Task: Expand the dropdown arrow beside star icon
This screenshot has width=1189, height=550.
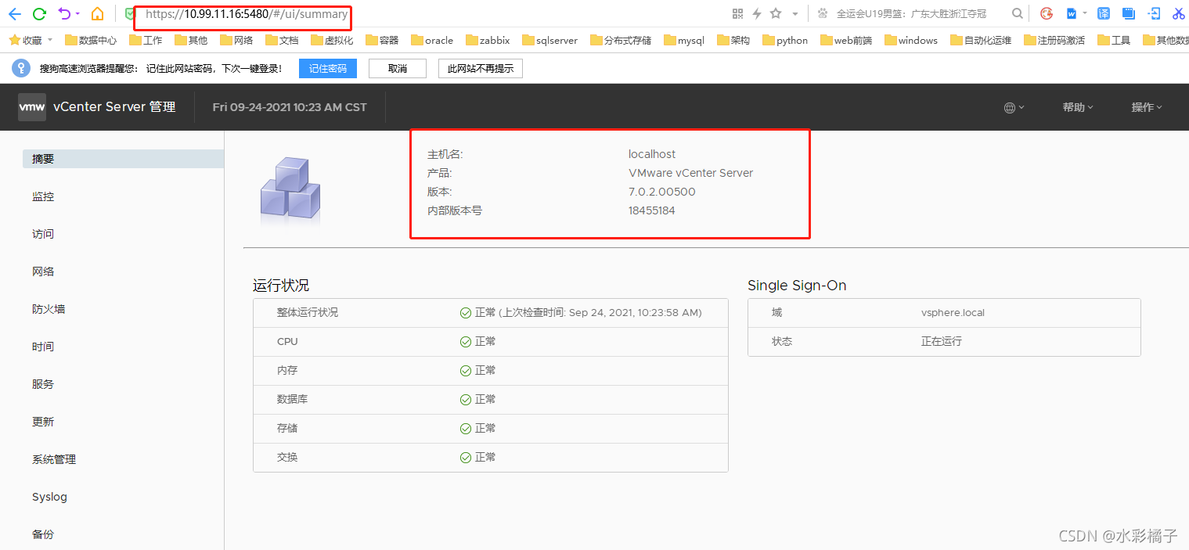Action: point(795,14)
